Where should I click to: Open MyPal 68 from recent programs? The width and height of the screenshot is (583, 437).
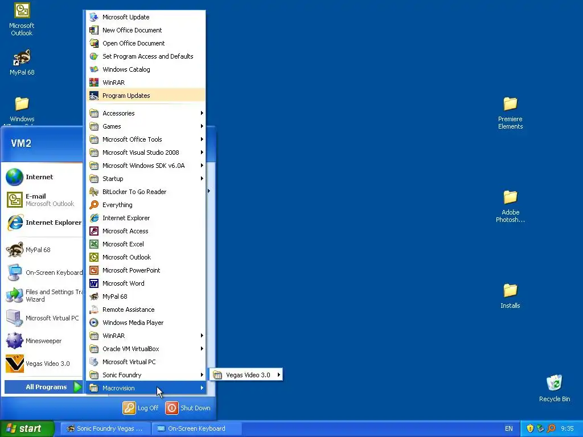pos(43,250)
